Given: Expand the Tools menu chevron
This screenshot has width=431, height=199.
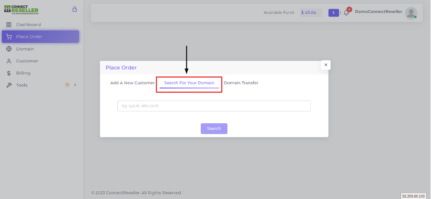Looking at the screenshot, I should pyautogui.click(x=75, y=85).
